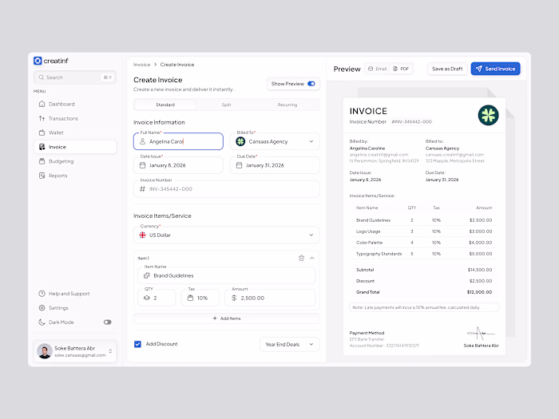
Task: Click the Soke Bahtera Abr avatar
Action: [45, 351]
